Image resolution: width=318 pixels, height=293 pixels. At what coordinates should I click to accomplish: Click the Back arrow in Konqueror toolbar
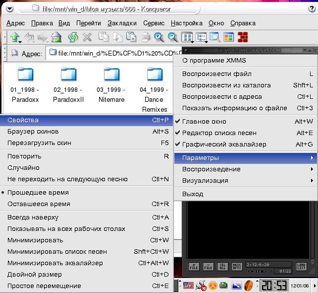click(29, 37)
